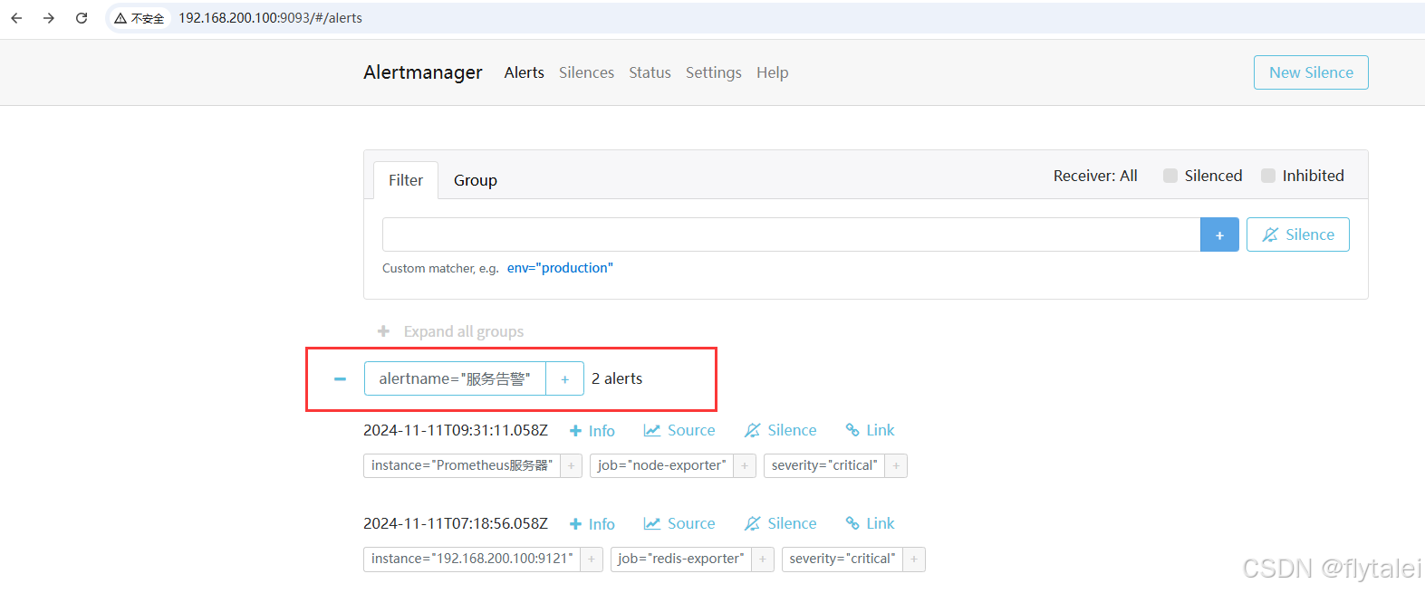Open Link for 07:18:56 alert
Image resolution: width=1425 pixels, height=593 pixels.
point(870,523)
